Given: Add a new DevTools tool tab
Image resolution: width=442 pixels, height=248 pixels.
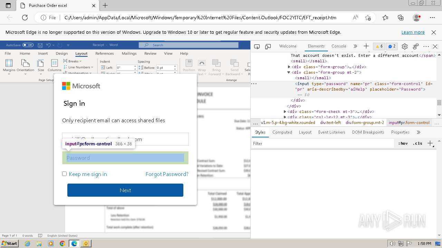Looking at the screenshot, I should [366, 46].
